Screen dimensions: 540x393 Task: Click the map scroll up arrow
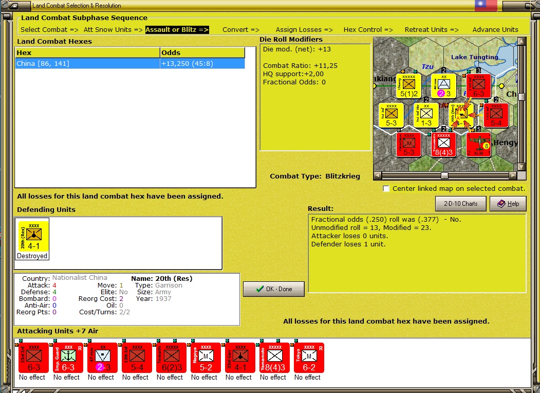pyautogui.click(x=522, y=41)
